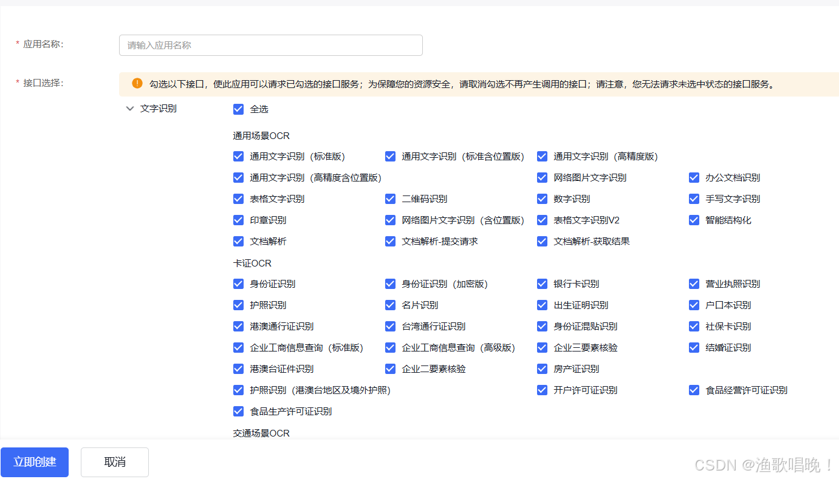Screen dimensions: 839x479
Task: Uncheck 食品经营许可证识别 checkbox
Action: pos(694,390)
